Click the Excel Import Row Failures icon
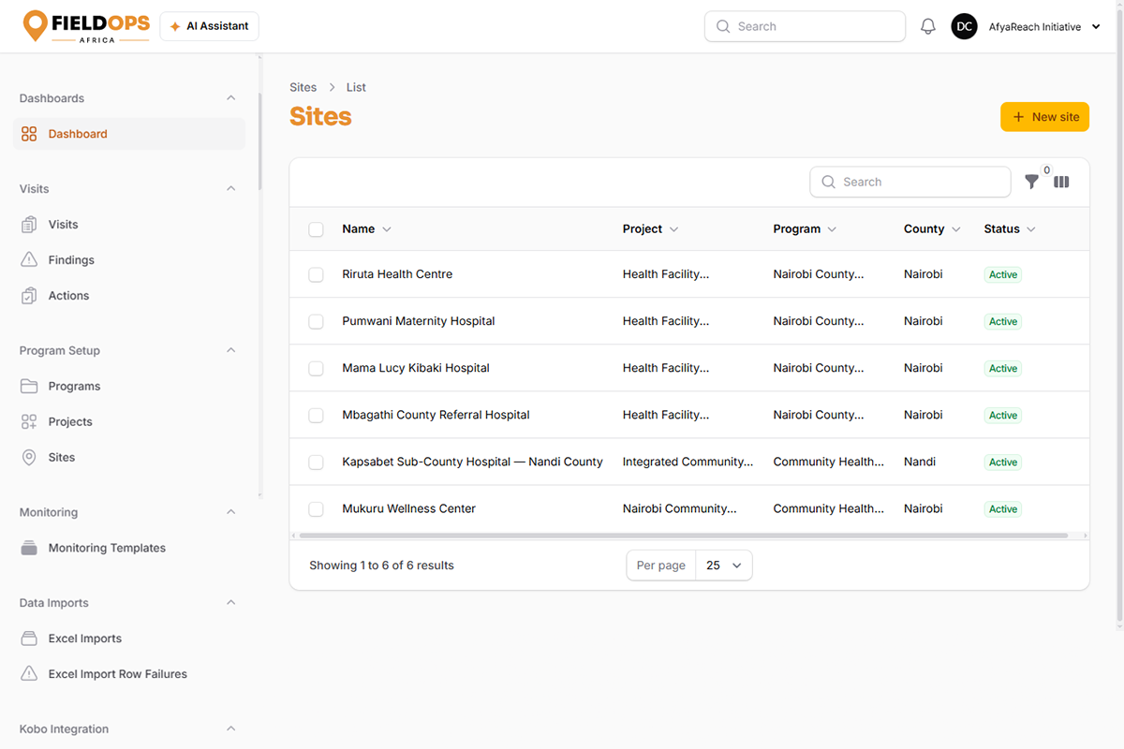This screenshot has width=1124, height=749. 29,674
